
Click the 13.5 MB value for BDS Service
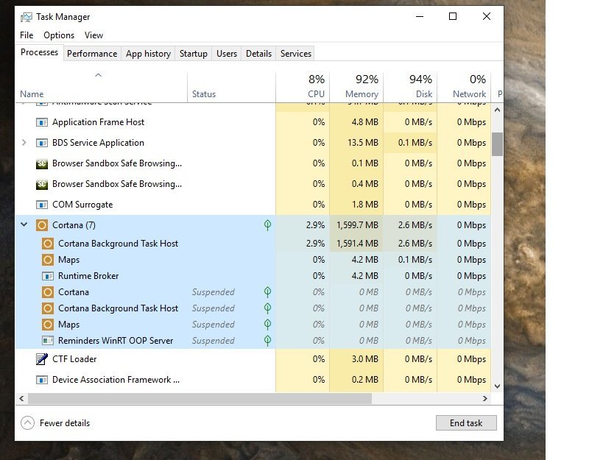pyautogui.click(x=363, y=143)
